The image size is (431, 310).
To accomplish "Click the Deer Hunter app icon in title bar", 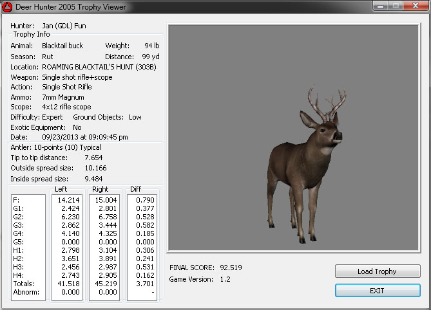I will coord(7,7).
